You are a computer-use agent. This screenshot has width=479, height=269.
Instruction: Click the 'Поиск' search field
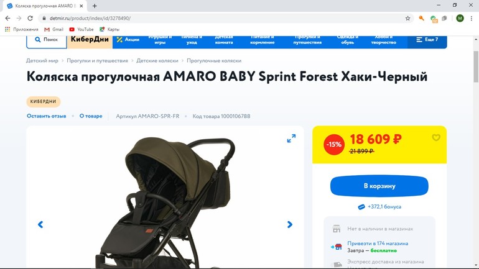(47, 40)
